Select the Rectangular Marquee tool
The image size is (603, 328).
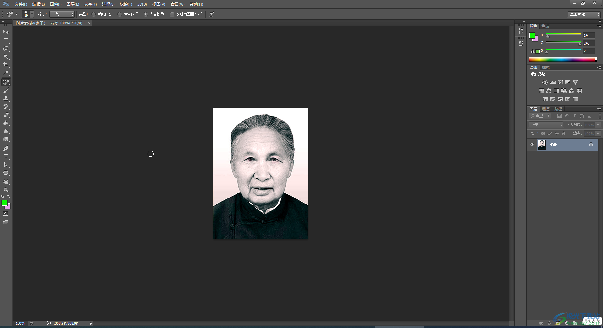coord(6,40)
